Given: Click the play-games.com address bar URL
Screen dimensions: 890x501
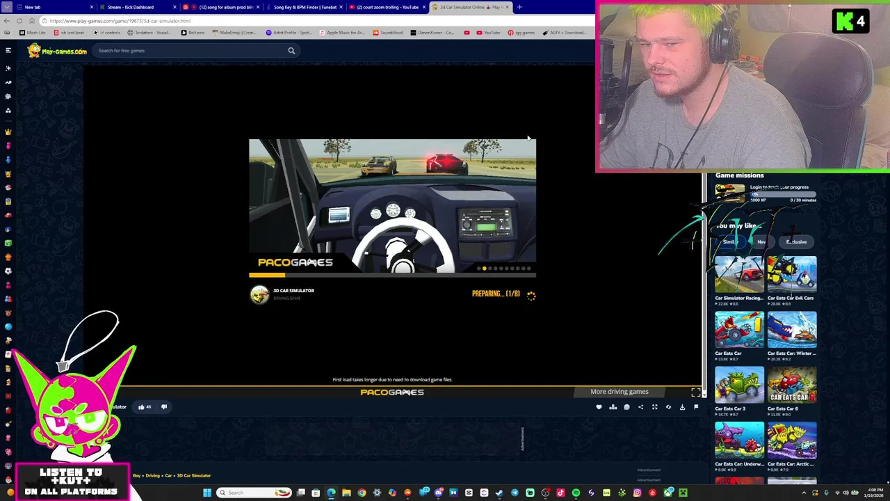Looking at the screenshot, I should click(120, 21).
